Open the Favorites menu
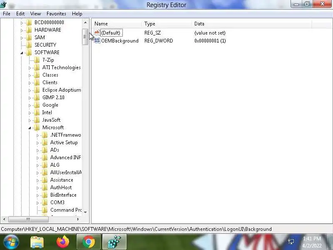The height and width of the screenshot is (250, 333). point(56,14)
